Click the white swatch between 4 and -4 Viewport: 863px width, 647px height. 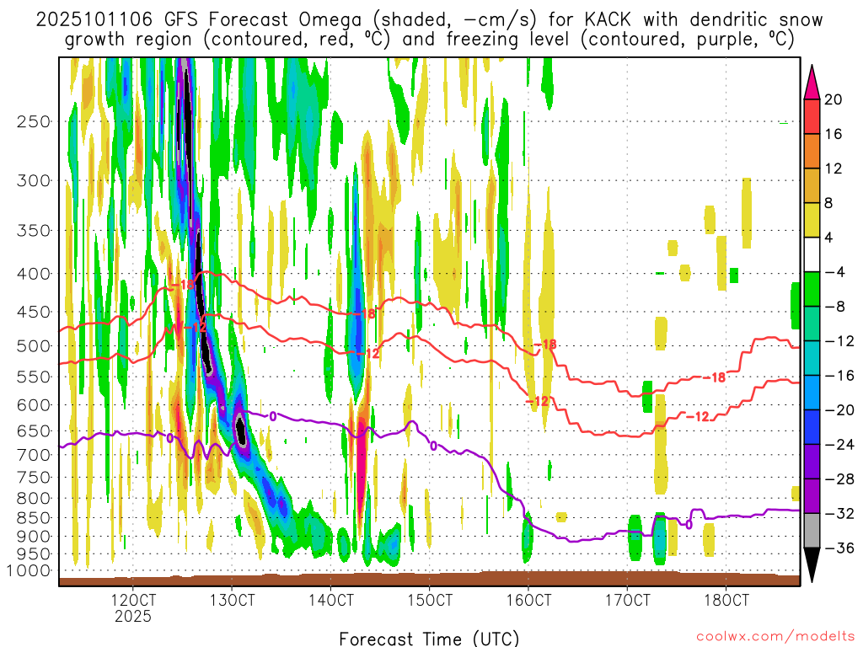click(812, 254)
